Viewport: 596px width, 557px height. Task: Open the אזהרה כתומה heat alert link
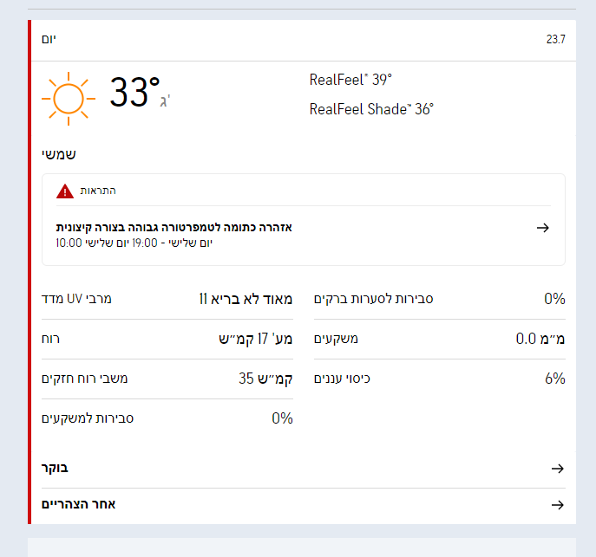point(174,227)
